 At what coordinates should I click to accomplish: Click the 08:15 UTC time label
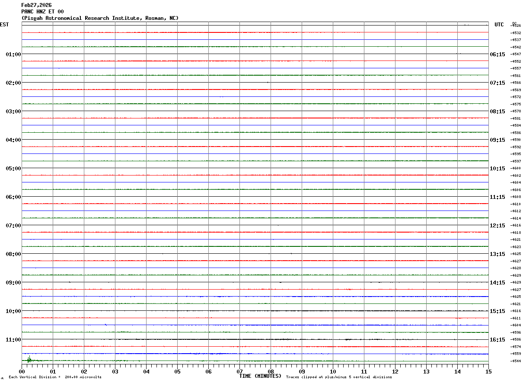(x=497, y=112)
